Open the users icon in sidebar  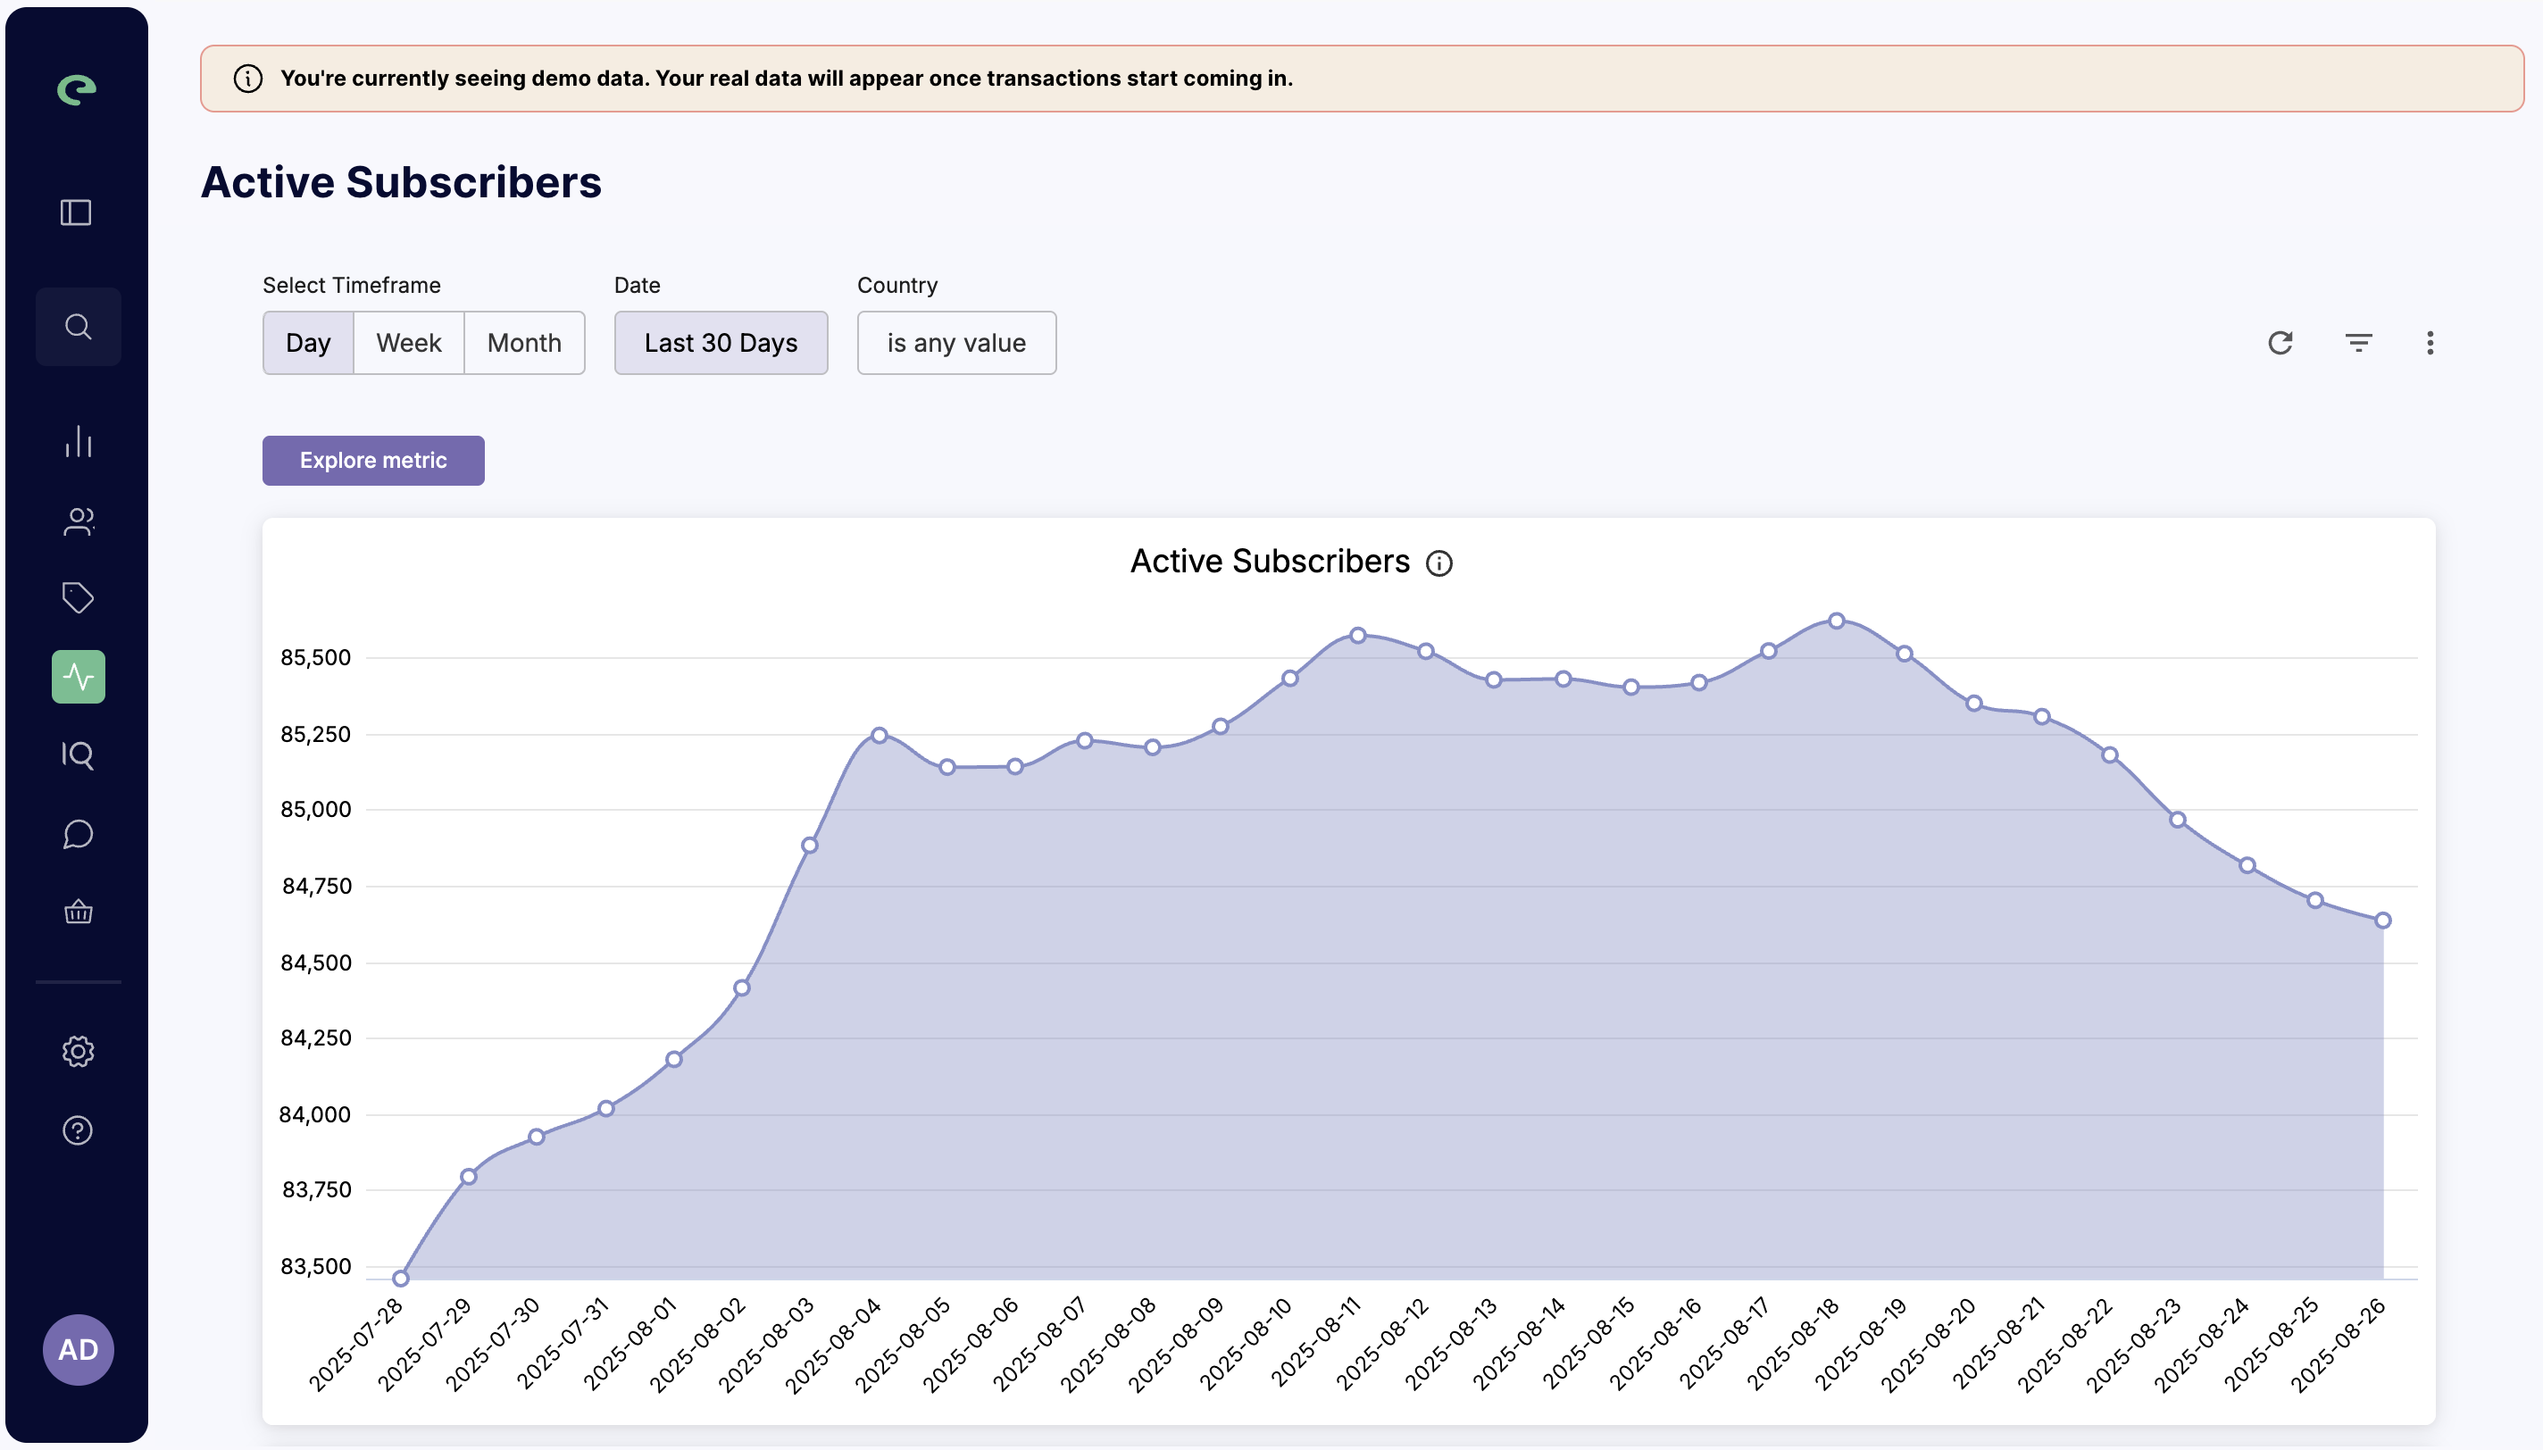pos(79,521)
